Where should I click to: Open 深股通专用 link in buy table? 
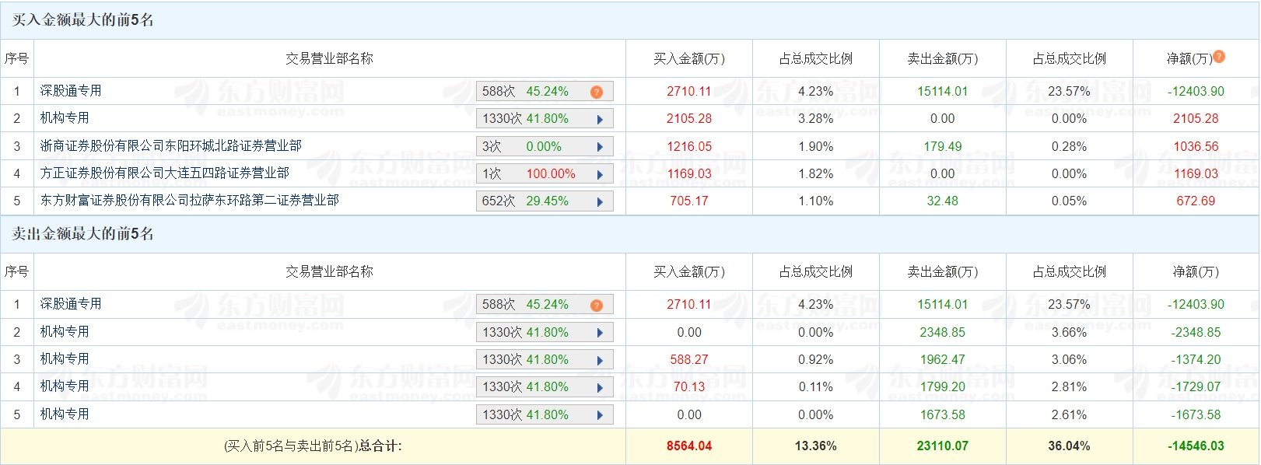(x=71, y=91)
